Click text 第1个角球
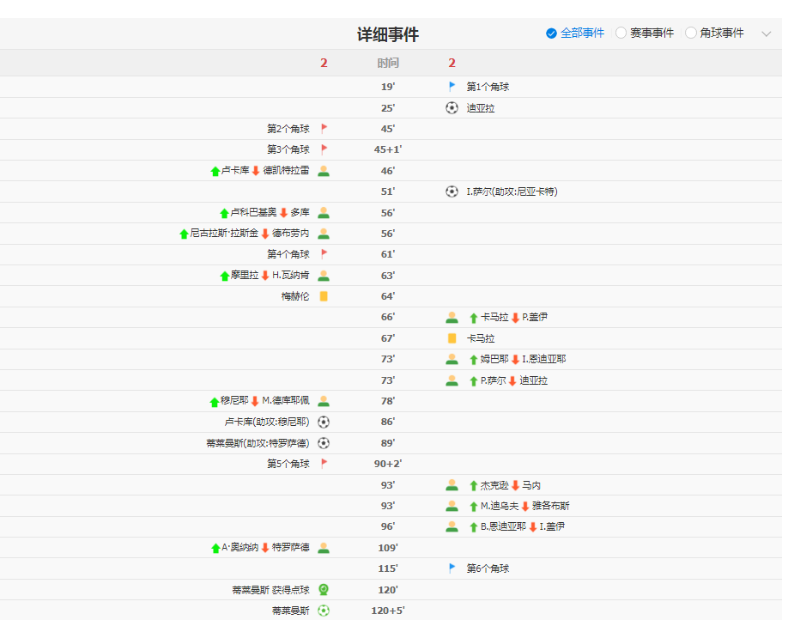The image size is (788, 620). pos(488,87)
